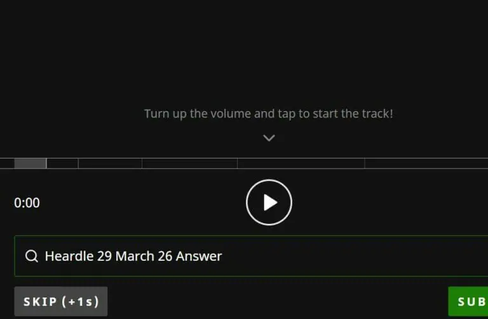Image resolution: width=488 pixels, height=319 pixels.
Task: Select the fifth segment of the progress bar
Action: pyautogui.click(x=301, y=164)
